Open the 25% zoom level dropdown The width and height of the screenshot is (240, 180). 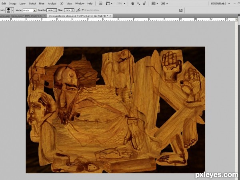(x=121, y=3)
